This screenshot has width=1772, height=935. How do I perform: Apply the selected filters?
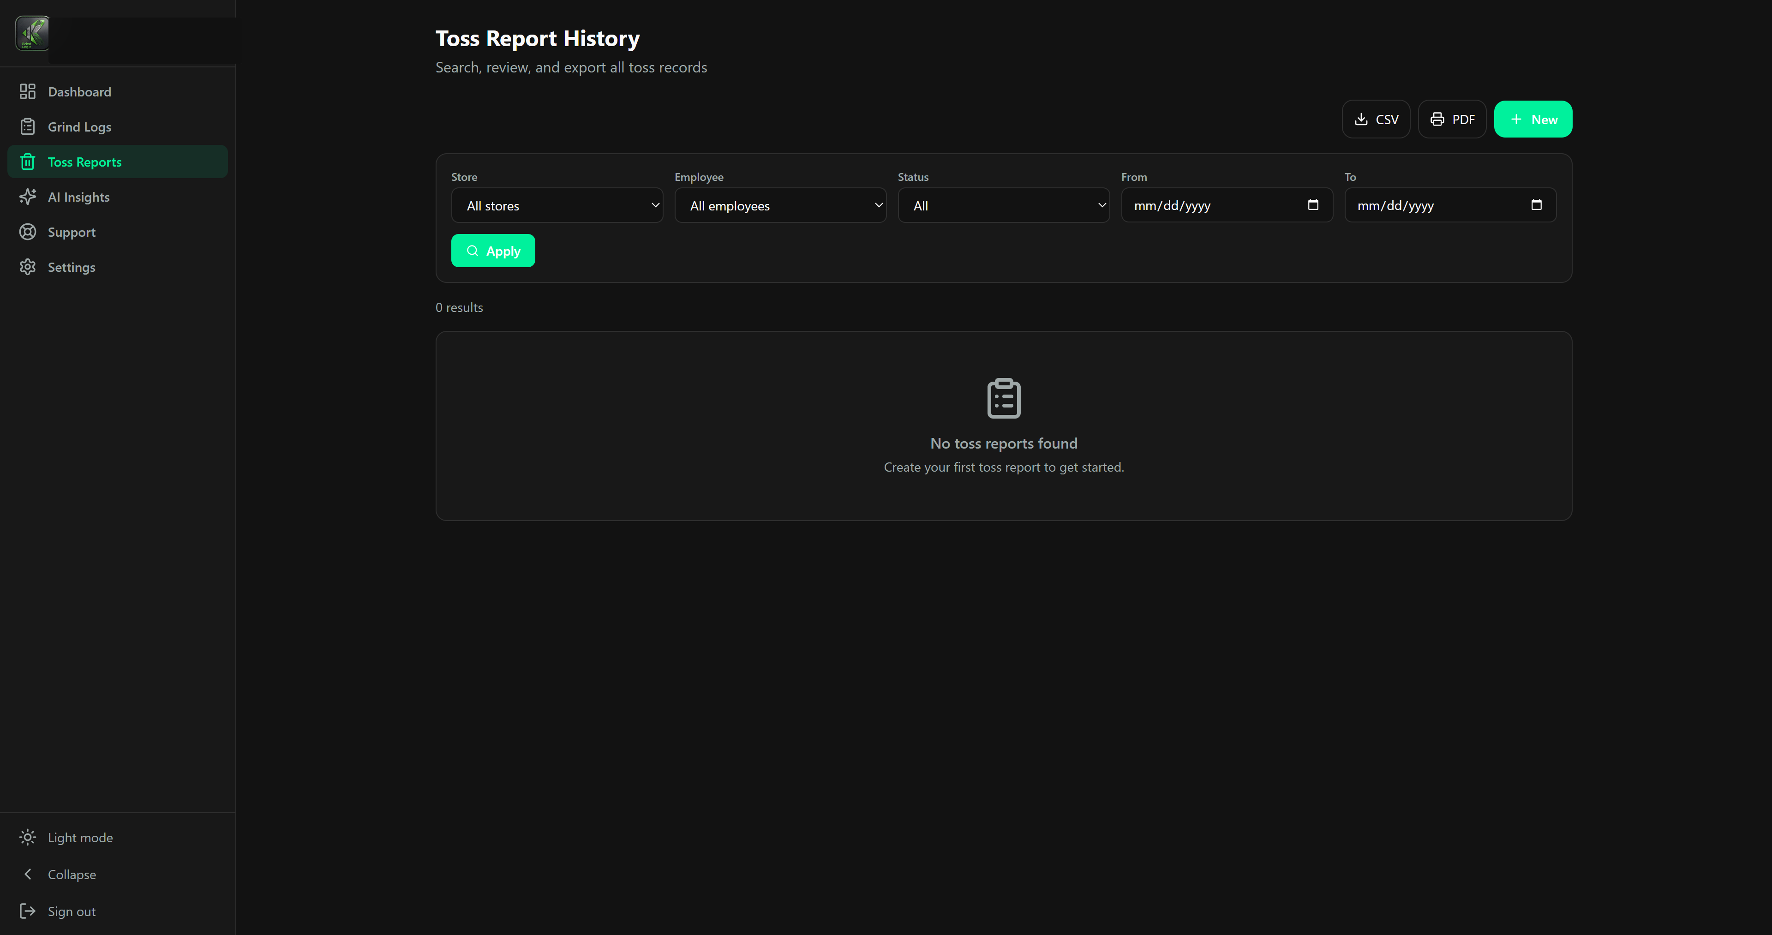coord(492,251)
